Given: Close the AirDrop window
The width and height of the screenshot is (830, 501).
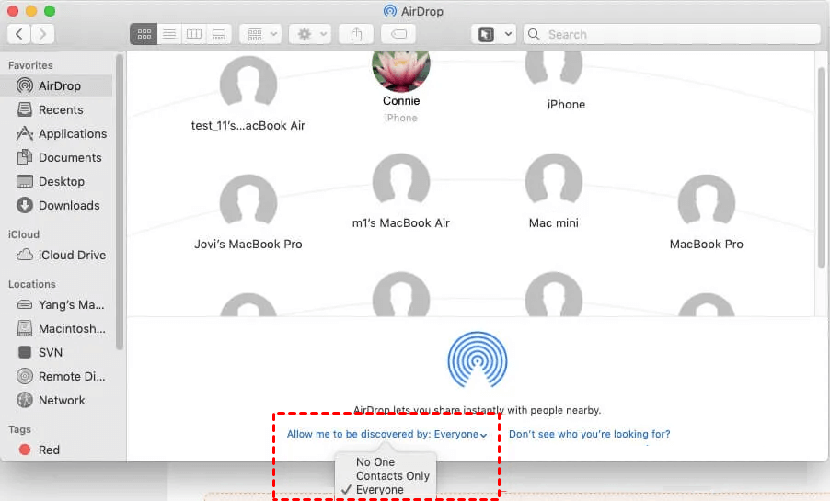Looking at the screenshot, I should click(x=13, y=11).
